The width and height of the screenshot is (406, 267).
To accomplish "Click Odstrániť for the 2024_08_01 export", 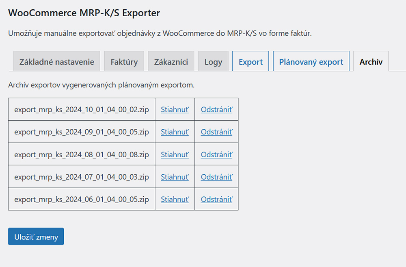I will click(217, 154).
